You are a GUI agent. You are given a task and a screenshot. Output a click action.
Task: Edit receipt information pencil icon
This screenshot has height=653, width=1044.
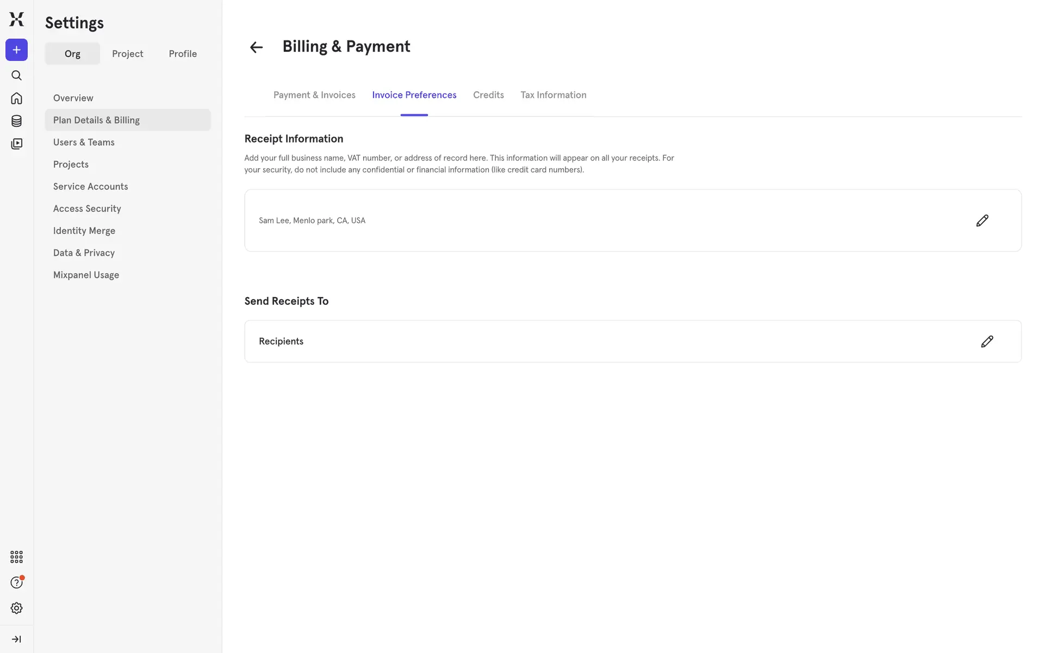pyautogui.click(x=982, y=220)
